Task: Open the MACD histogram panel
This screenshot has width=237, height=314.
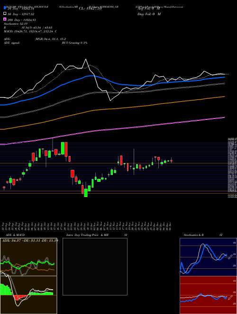Action: pyautogui.click(x=28, y=295)
